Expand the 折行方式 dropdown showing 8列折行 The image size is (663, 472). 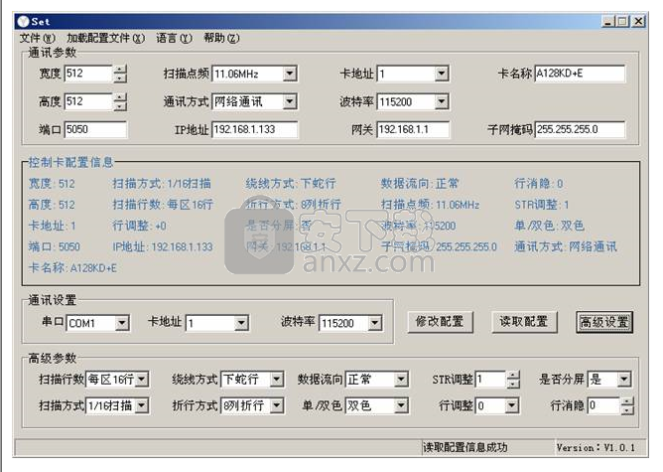point(277,405)
